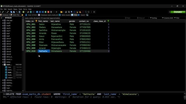Switch to the Database: exam_marks_db tab
The height and width of the screenshot is (104, 186).
pyautogui.click(x=48, y=15)
